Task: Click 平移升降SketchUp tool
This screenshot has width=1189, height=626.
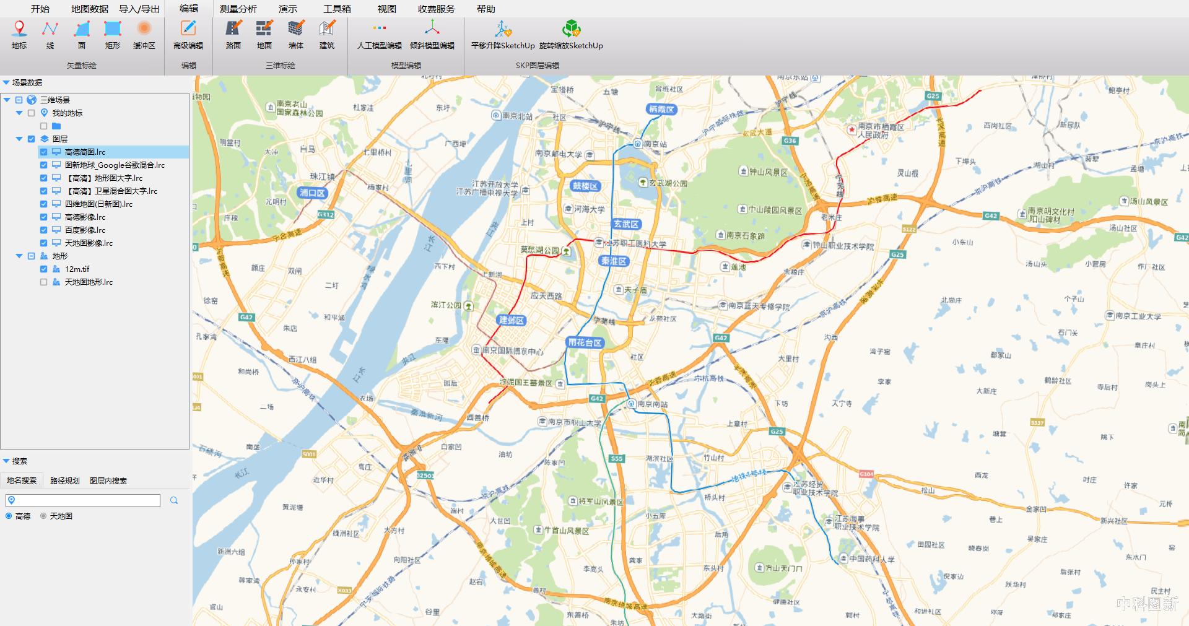Action: (x=503, y=35)
